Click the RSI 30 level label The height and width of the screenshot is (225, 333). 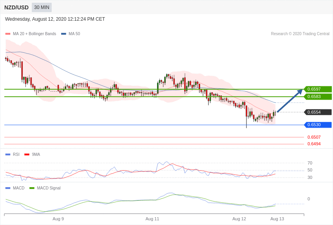coord(310,177)
